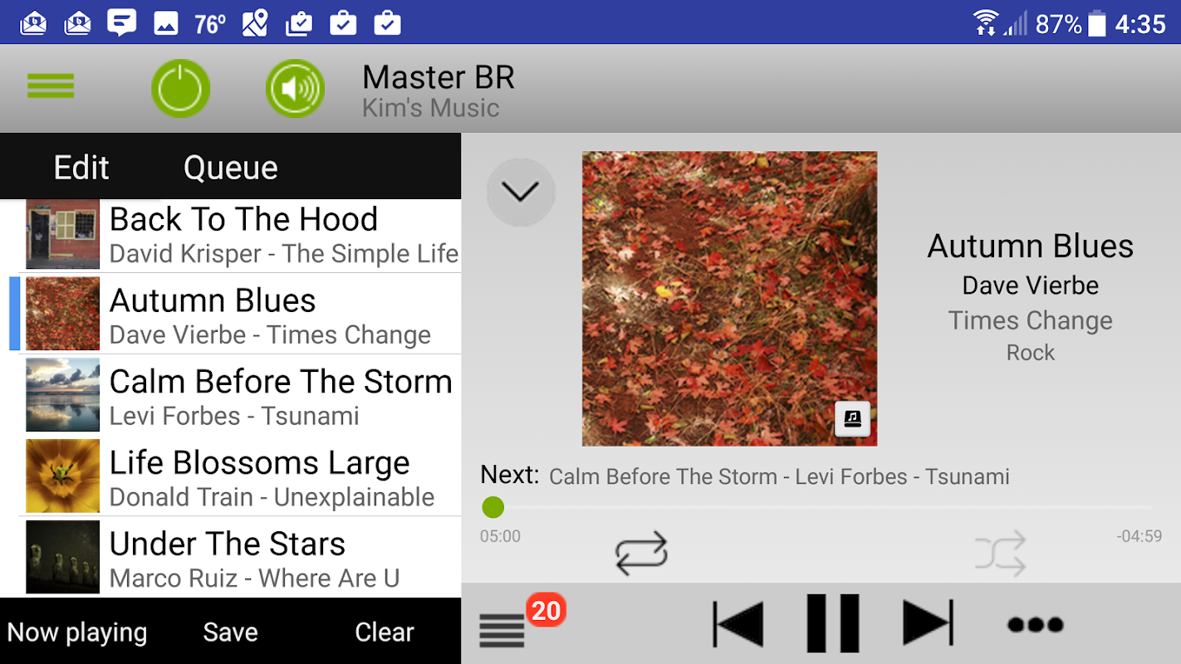Toggle repeat mode
This screenshot has height=664, width=1181.
pos(641,554)
